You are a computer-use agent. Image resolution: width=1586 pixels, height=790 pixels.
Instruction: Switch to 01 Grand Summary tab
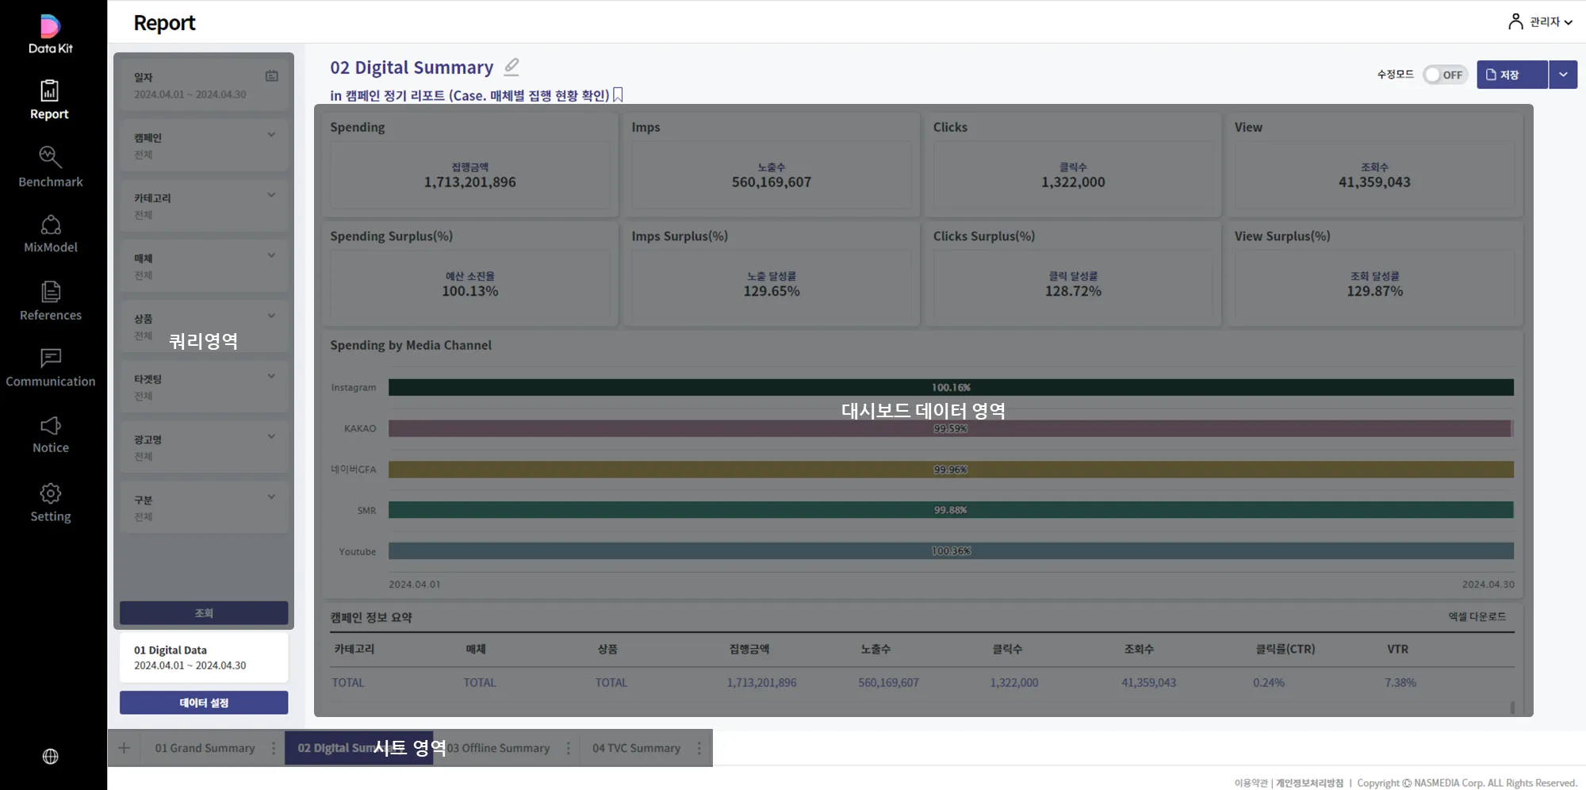[x=205, y=748]
